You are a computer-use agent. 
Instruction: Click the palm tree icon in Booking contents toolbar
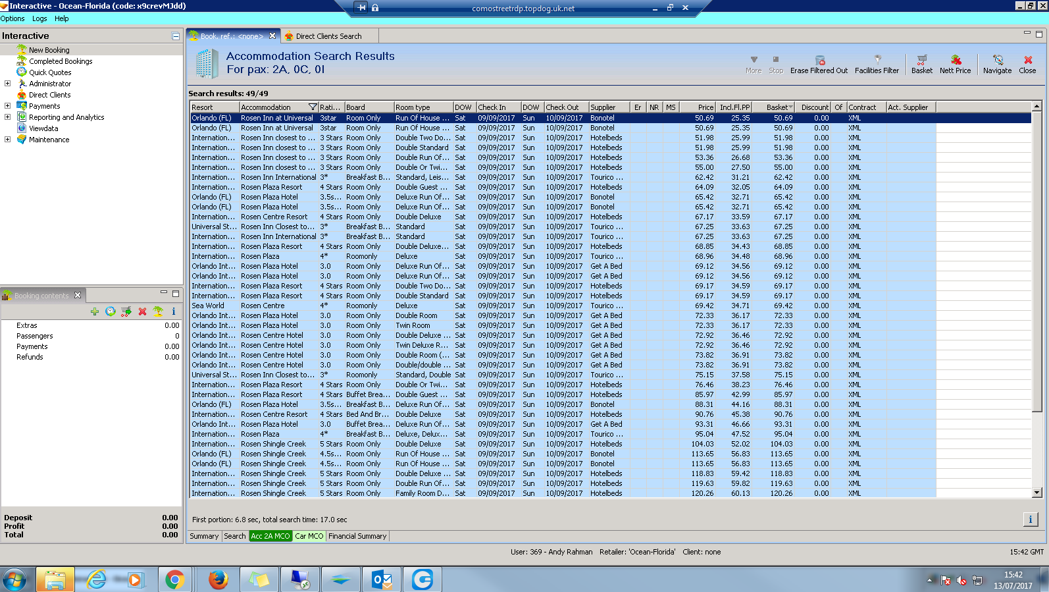[158, 311]
